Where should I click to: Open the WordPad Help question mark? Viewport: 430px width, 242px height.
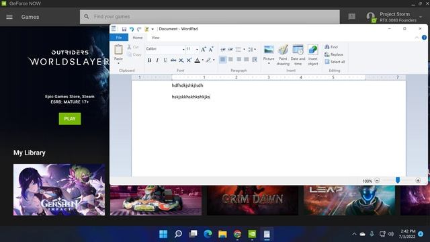pos(424,38)
